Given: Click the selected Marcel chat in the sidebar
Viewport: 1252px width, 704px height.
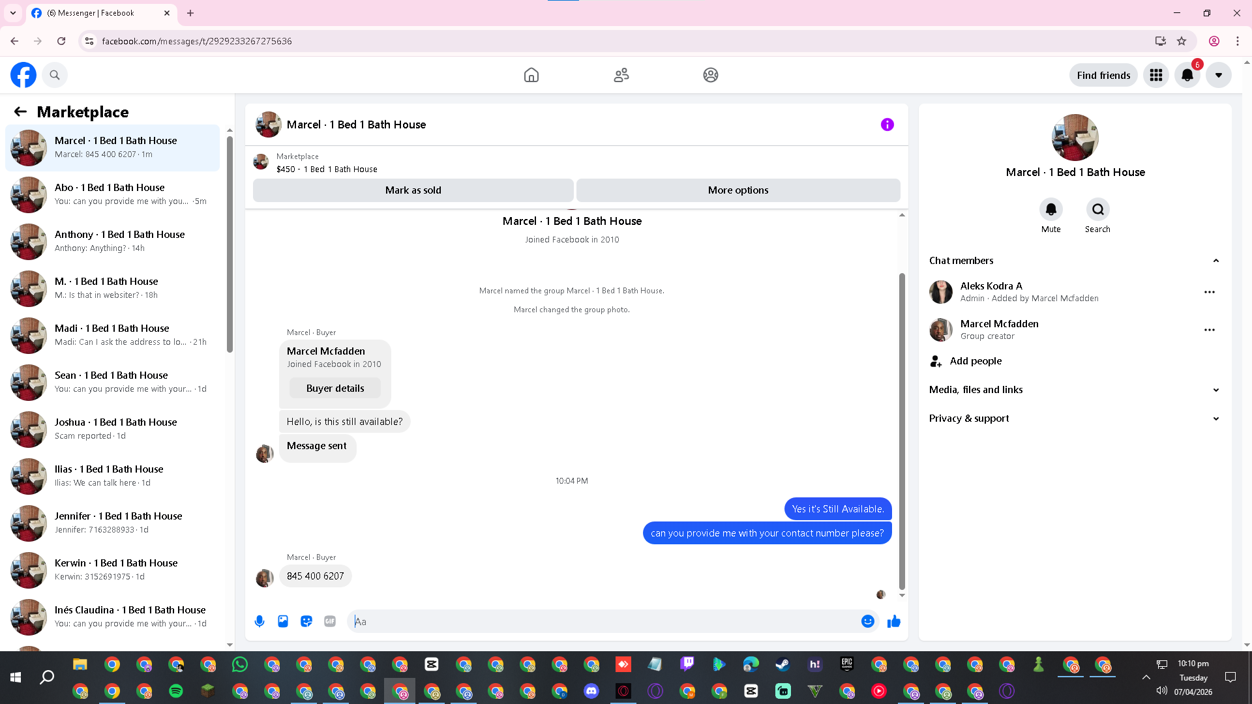Looking at the screenshot, I should coord(113,148).
